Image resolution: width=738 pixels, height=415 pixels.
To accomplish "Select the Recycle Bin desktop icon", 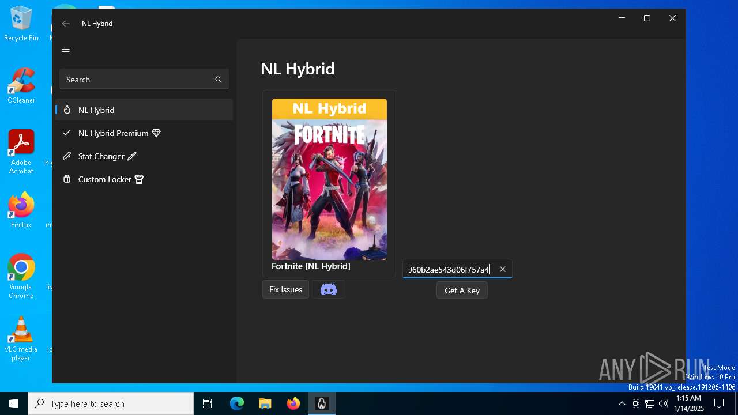I will pos(21,24).
